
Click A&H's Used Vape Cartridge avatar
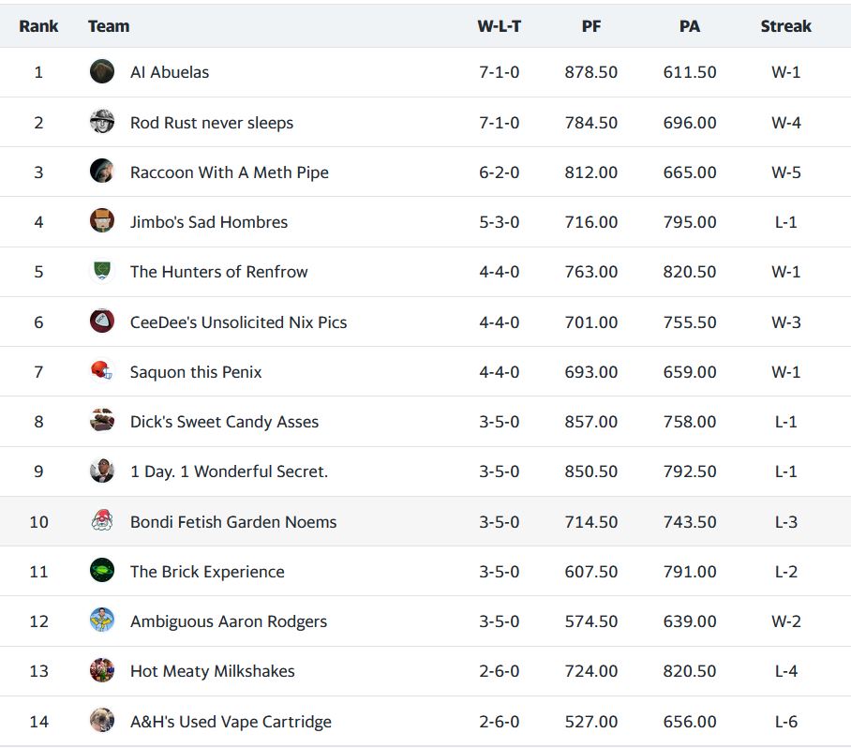coord(102,721)
